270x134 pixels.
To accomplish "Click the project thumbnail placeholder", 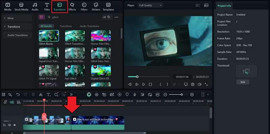I will [x=246, y=71].
